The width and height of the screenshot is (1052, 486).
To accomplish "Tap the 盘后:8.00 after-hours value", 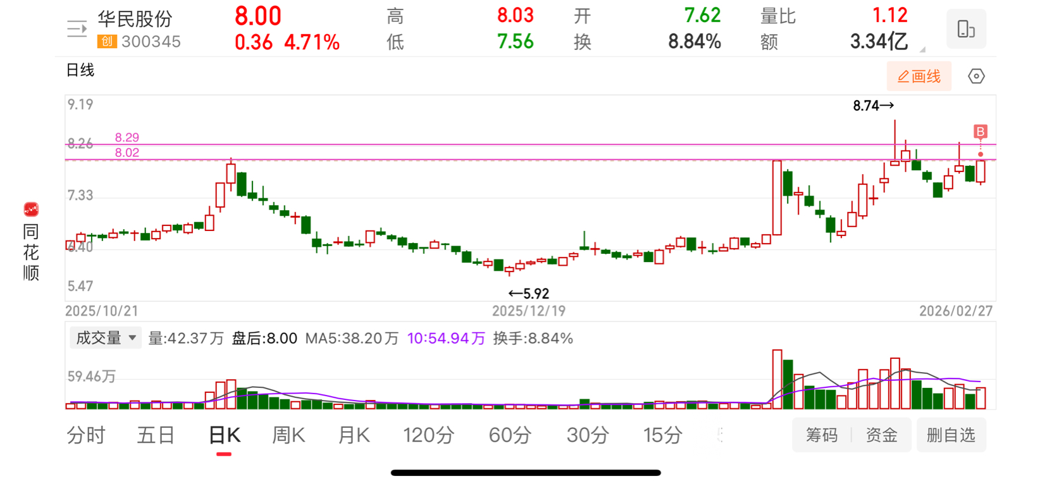I will point(264,339).
